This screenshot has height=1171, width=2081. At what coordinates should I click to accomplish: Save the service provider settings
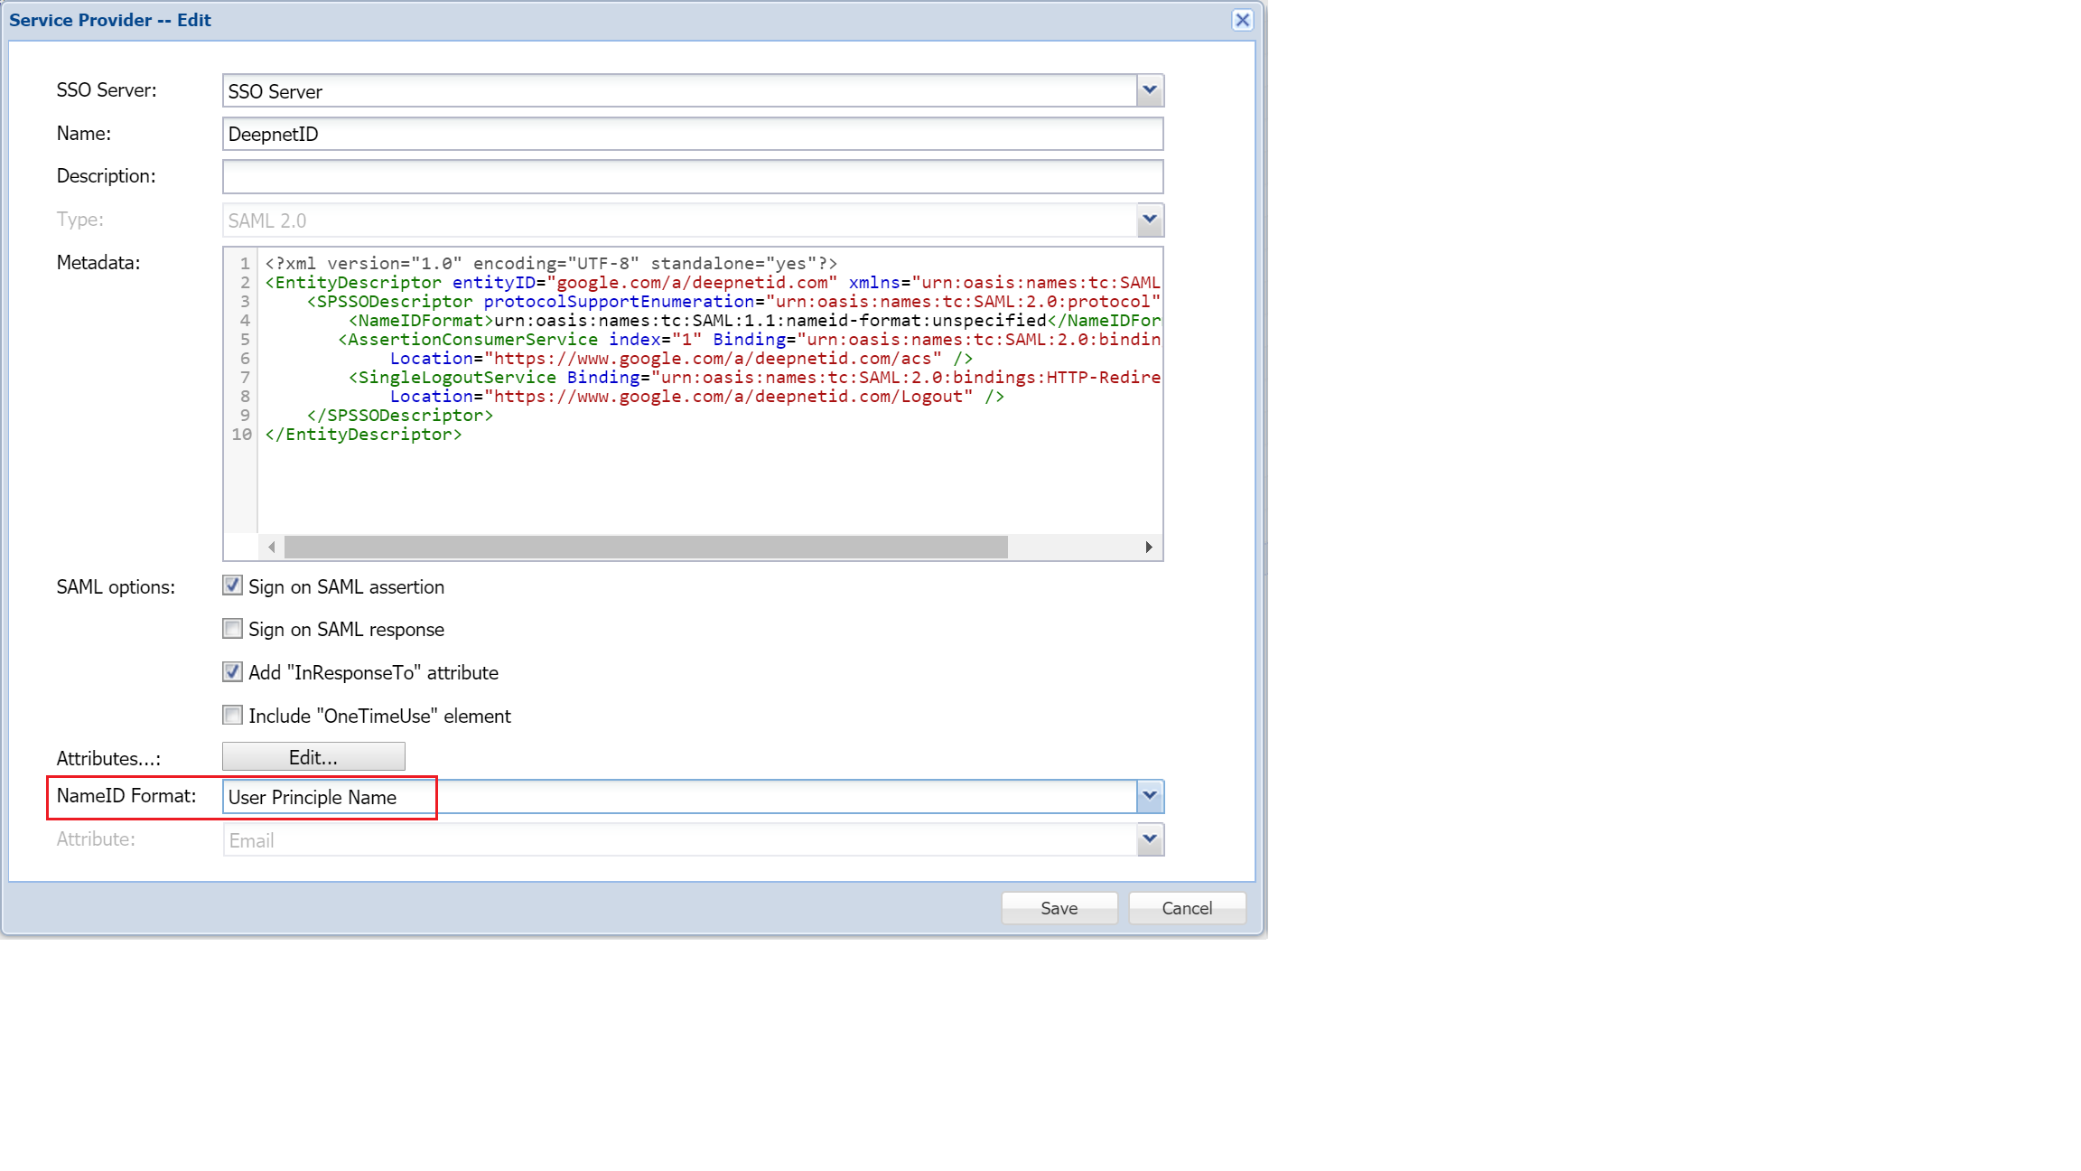[1059, 908]
